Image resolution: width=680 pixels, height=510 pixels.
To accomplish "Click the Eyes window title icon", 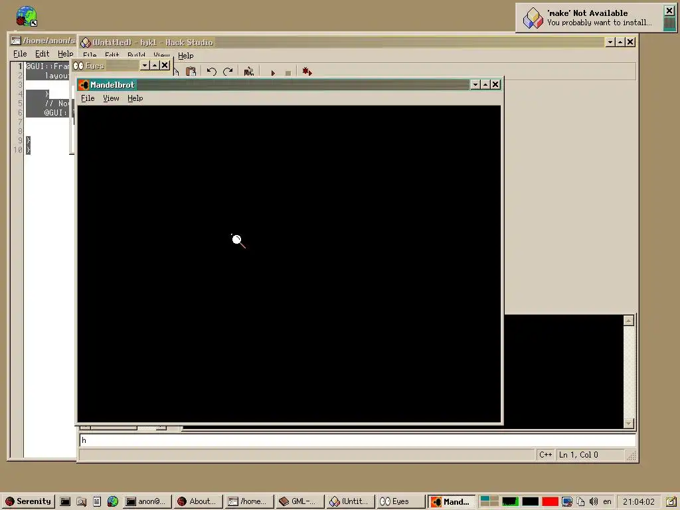I will pyautogui.click(x=78, y=66).
